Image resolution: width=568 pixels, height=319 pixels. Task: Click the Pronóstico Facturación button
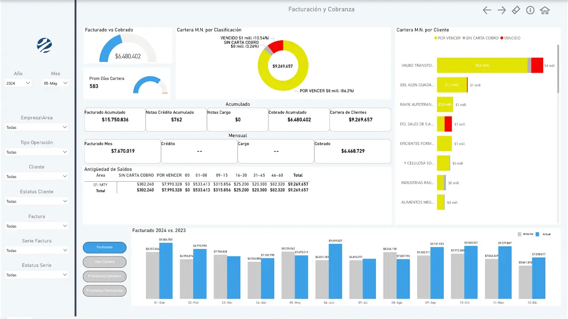point(104,291)
